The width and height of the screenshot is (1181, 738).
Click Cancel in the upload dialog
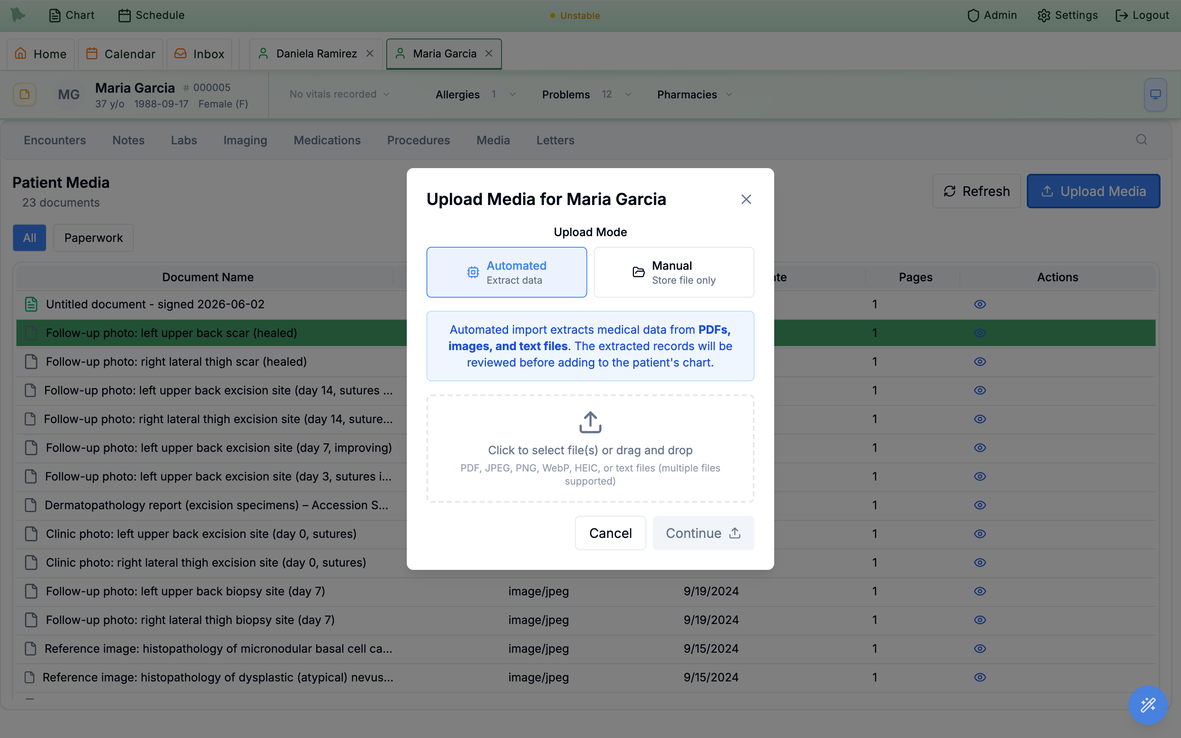611,533
